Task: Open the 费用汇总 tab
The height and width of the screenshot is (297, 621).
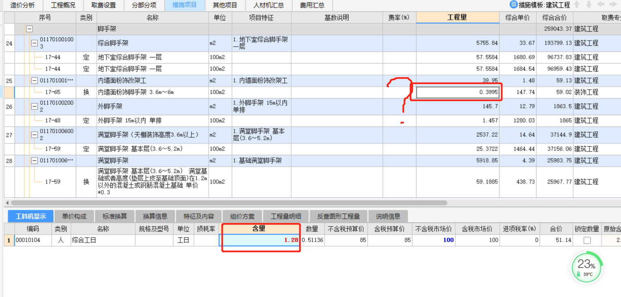Action: click(312, 5)
